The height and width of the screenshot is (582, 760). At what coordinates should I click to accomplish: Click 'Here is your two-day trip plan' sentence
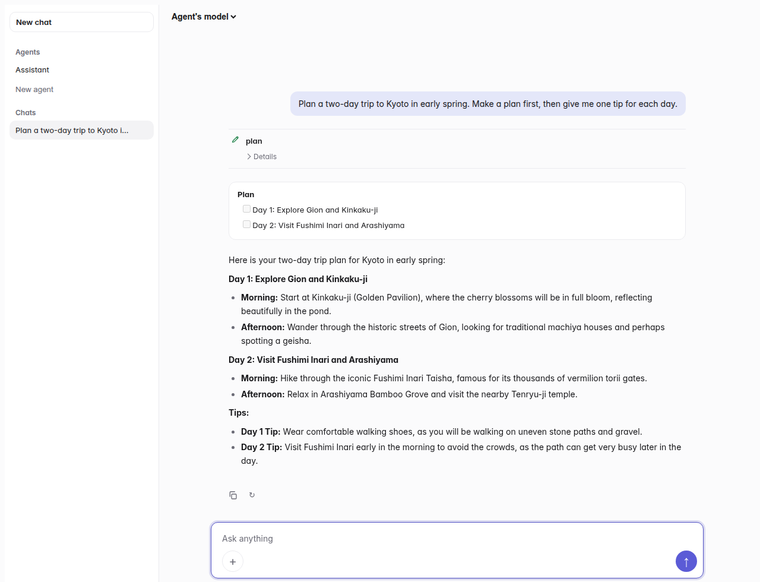337,260
